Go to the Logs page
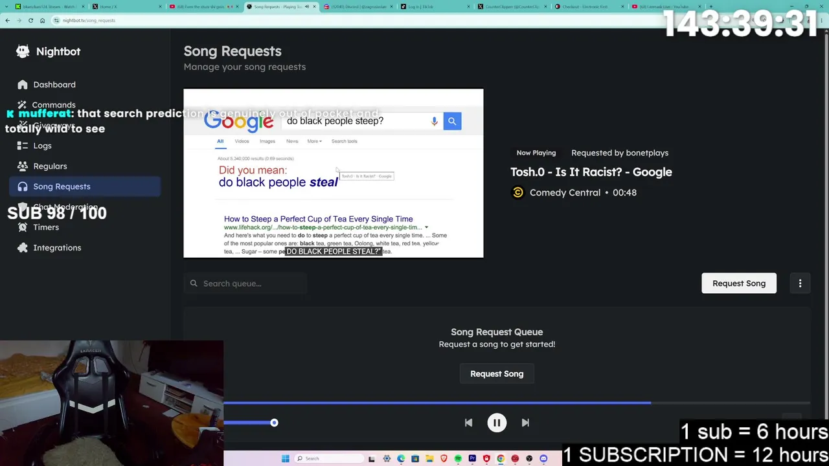Viewport: 829px width, 466px height. tap(42, 146)
